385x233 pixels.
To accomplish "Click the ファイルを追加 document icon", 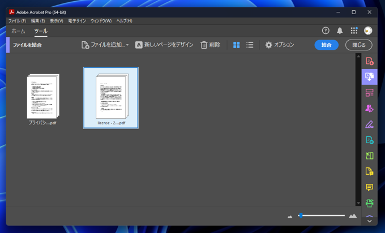I will pyautogui.click(x=85, y=45).
